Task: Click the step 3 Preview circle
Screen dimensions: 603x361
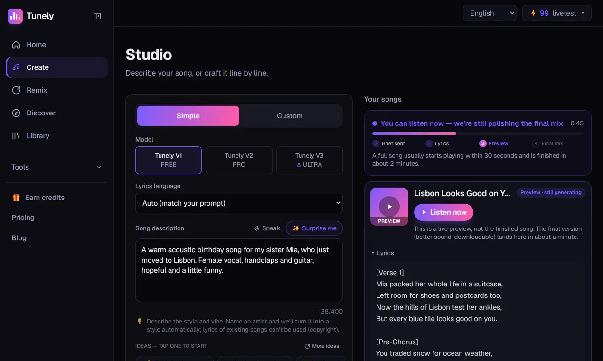Action: (x=482, y=143)
